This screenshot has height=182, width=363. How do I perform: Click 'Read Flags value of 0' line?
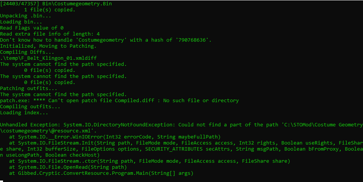[x=32, y=28]
